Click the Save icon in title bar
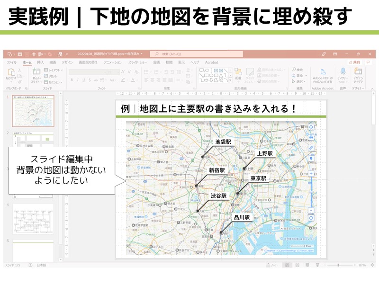 click(x=20, y=54)
